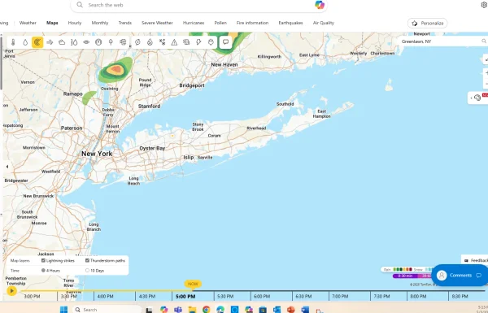Open the map comments speech bubble icon
The width and height of the screenshot is (488, 313).
(225, 42)
